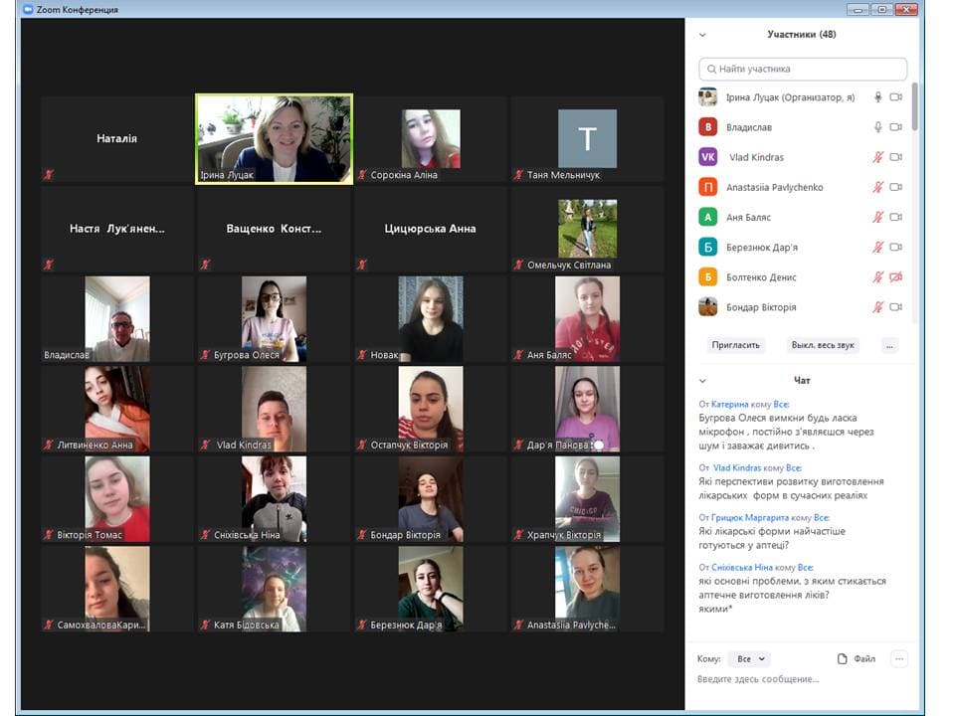Click Выкл. весь звук button
This screenshot has width=955, height=716.
click(823, 345)
